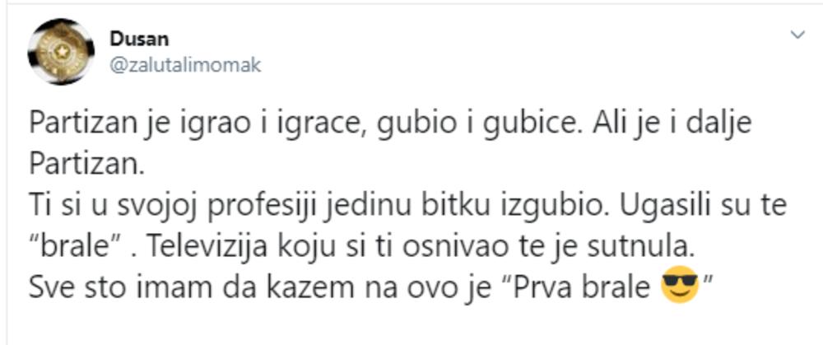Viewport: 823px width, 345px height.
Task: Click Dusan's round profile avatar
Action: 61,51
